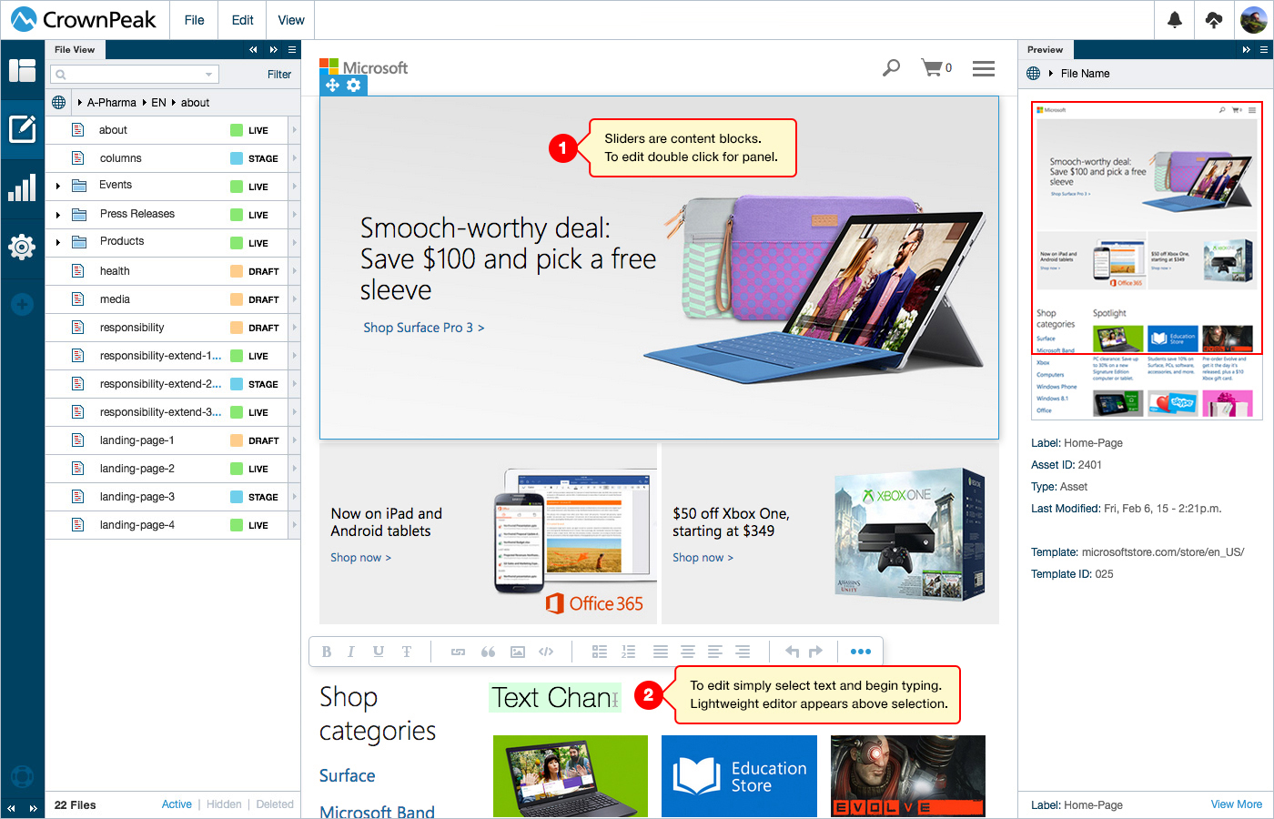Screen dimensions: 1274x819
Task: Click the code view icon in editor toolbar
Action: pyautogui.click(x=546, y=652)
